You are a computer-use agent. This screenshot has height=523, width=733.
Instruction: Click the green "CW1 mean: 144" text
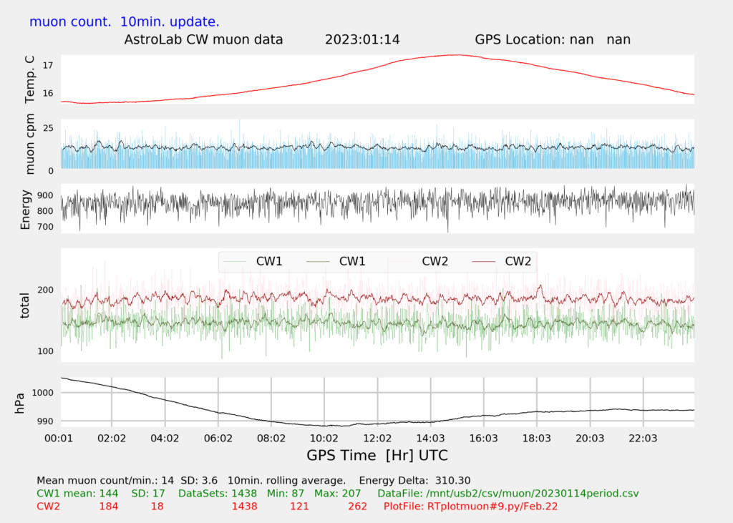pos(77,494)
